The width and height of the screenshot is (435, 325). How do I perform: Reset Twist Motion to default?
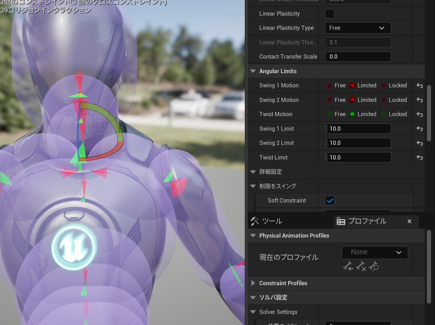[x=420, y=114]
